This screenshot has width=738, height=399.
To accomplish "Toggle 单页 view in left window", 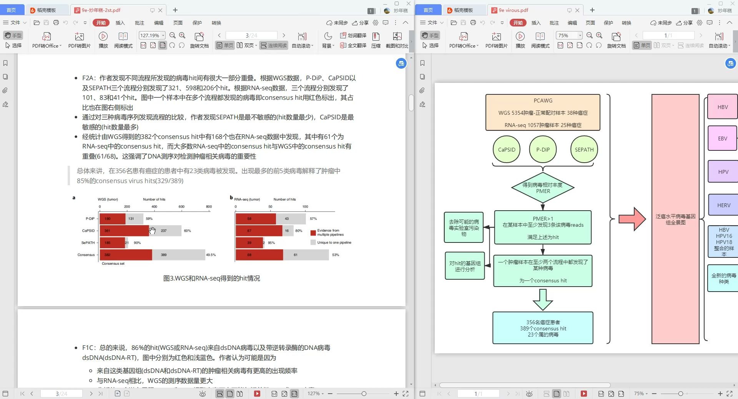I will tap(225, 45).
